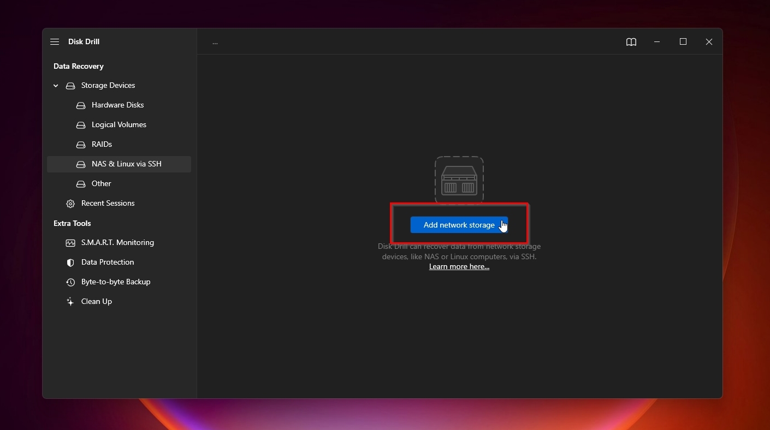The image size is (770, 430).
Task: Click the Clean Up sparkle icon
Action: [70, 302]
